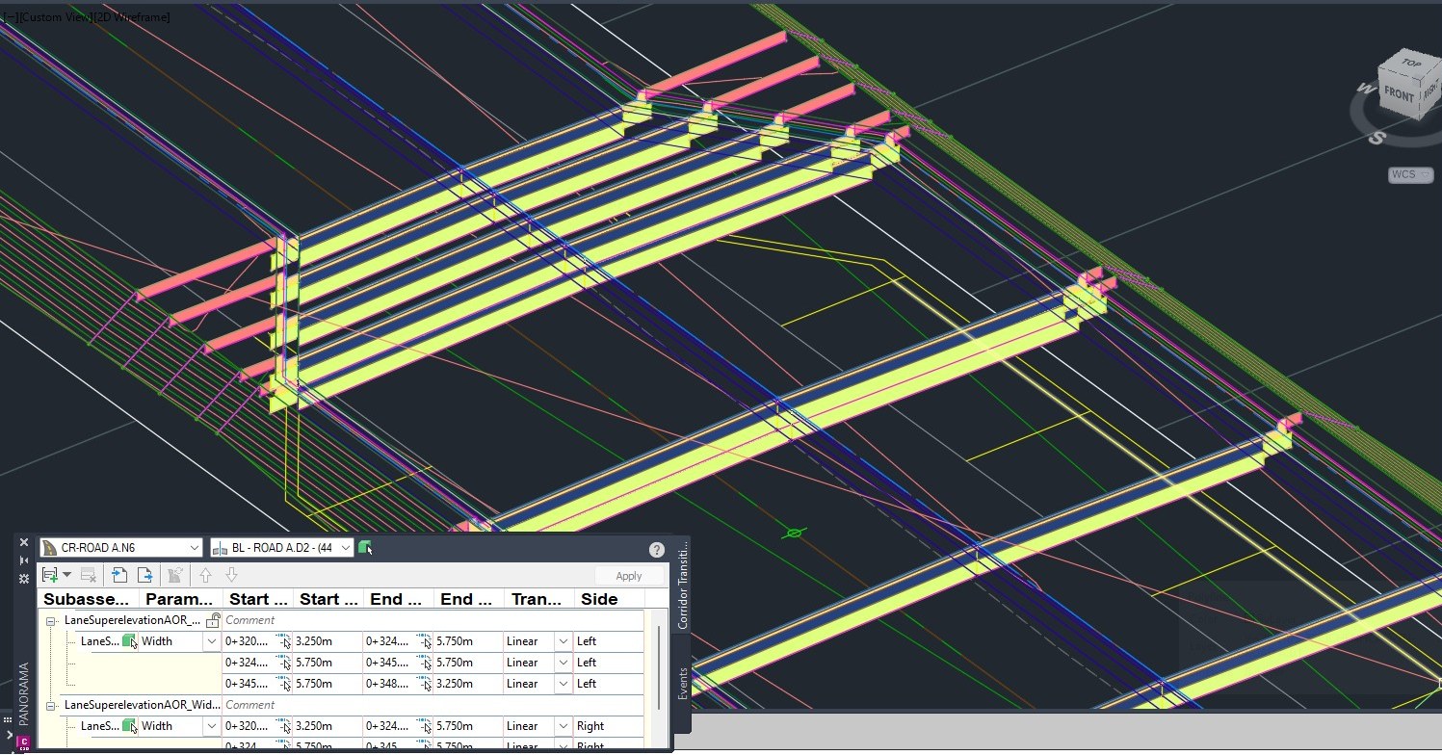Pick end station icon for 0+348 row
The width and height of the screenshot is (1442, 755).
click(x=424, y=684)
